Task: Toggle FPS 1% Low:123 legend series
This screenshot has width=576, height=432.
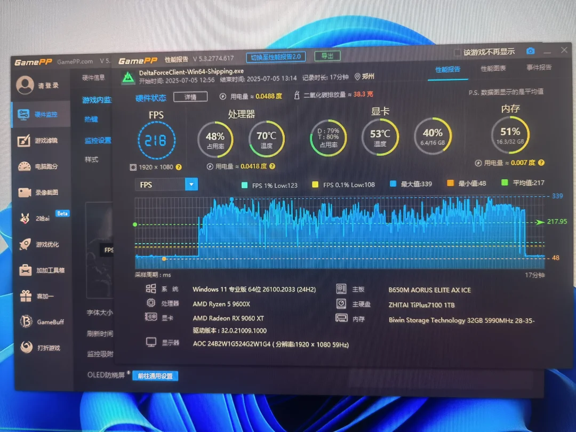Action: pyautogui.click(x=269, y=185)
